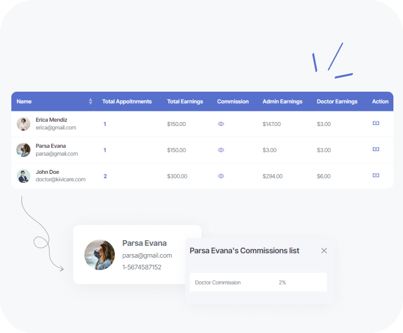
Task: Click payout action icon for John Doe
Action: (376, 175)
